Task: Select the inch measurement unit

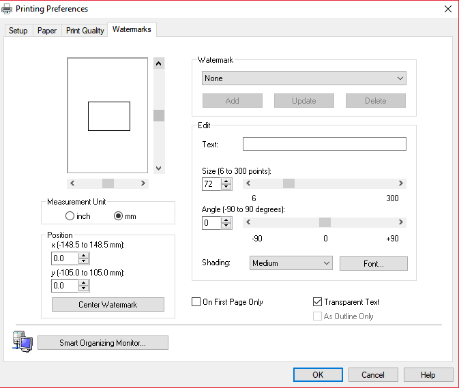Action: tap(70, 216)
